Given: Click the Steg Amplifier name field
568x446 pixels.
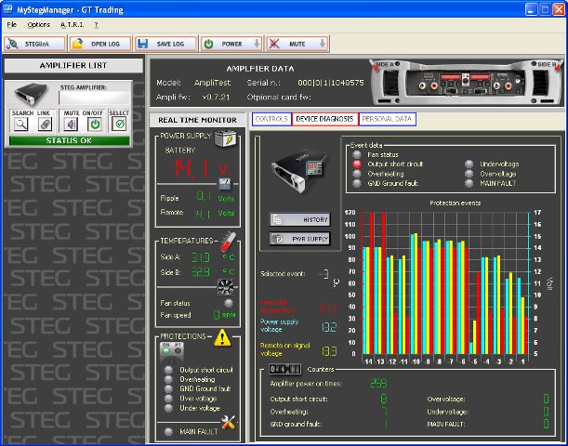Looking at the screenshot, I should click(92, 97).
